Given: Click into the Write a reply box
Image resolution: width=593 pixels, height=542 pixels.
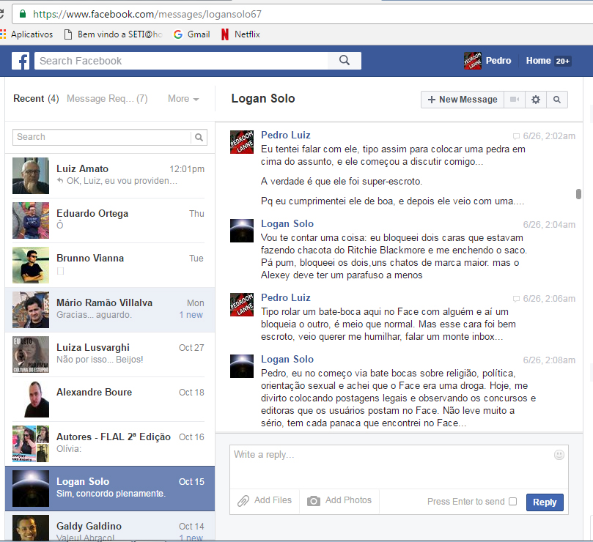Looking at the screenshot, I should point(399,467).
